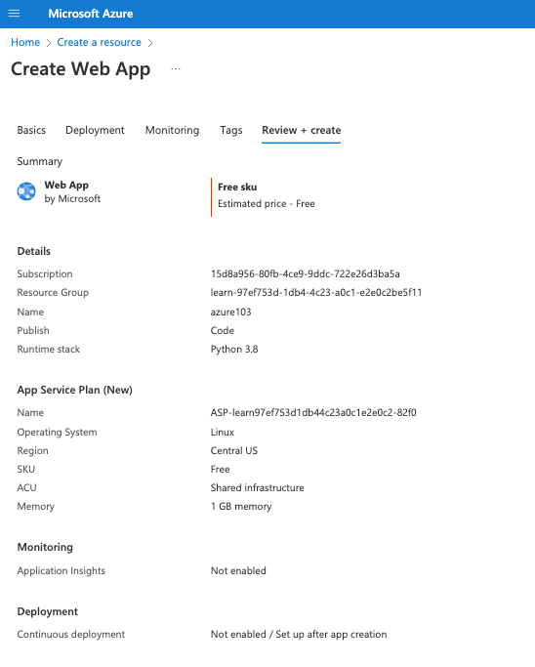Click the Python 3.8 runtime value
The width and height of the screenshot is (535, 667).
pos(234,350)
